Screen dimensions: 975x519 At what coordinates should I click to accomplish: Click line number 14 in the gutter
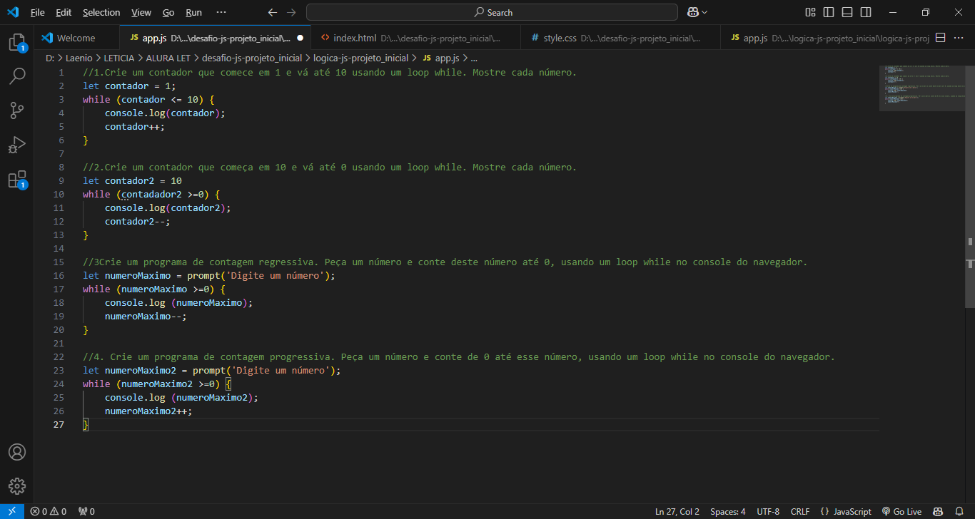(x=59, y=248)
